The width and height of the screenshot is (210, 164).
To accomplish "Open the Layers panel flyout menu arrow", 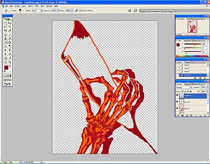I will click(208, 84).
